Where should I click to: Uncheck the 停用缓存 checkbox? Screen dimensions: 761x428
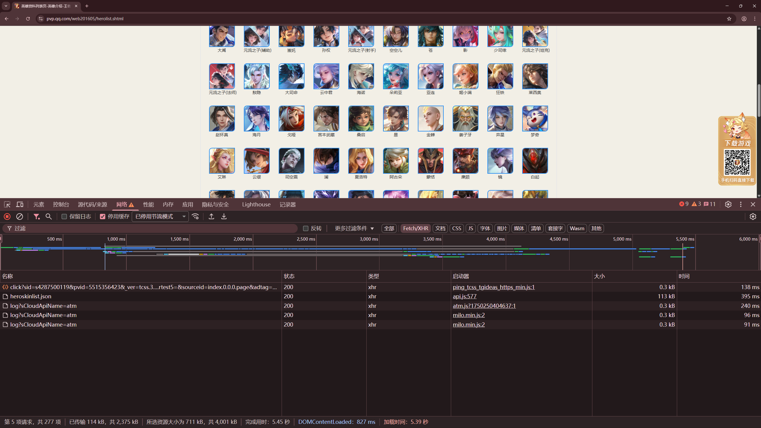(103, 217)
